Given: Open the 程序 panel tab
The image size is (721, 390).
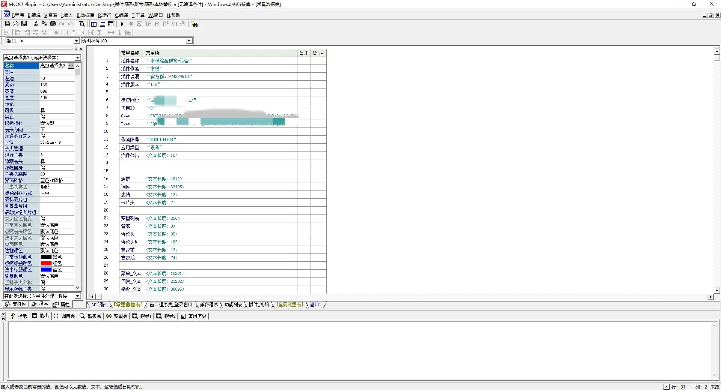Looking at the screenshot, I should (x=39, y=304).
